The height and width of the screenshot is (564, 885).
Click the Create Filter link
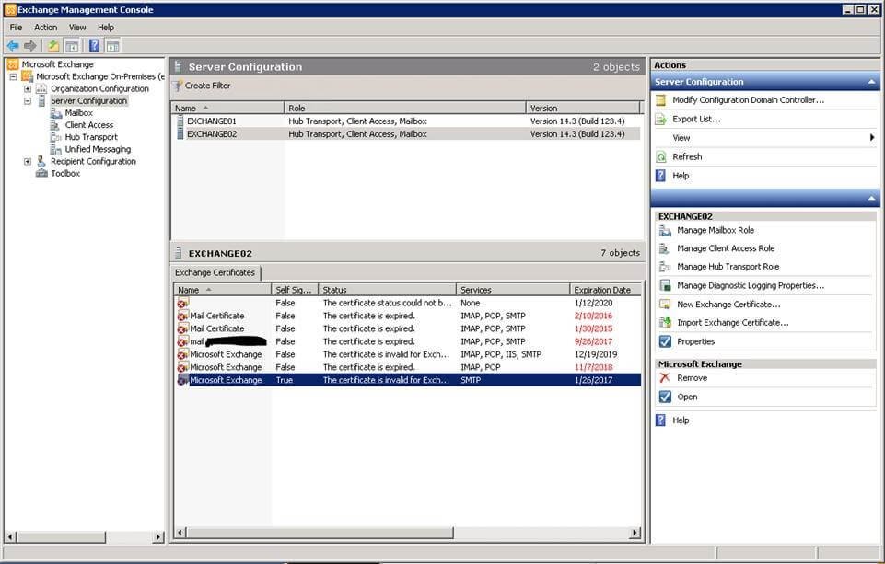click(x=208, y=86)
